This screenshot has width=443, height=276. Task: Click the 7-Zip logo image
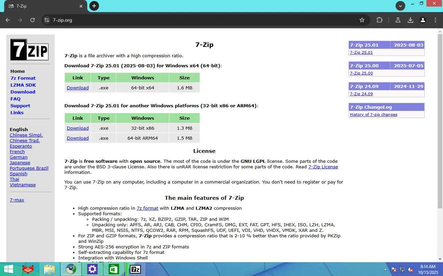pos(29,50)
